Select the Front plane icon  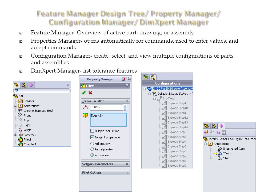[x=21, y=115]
